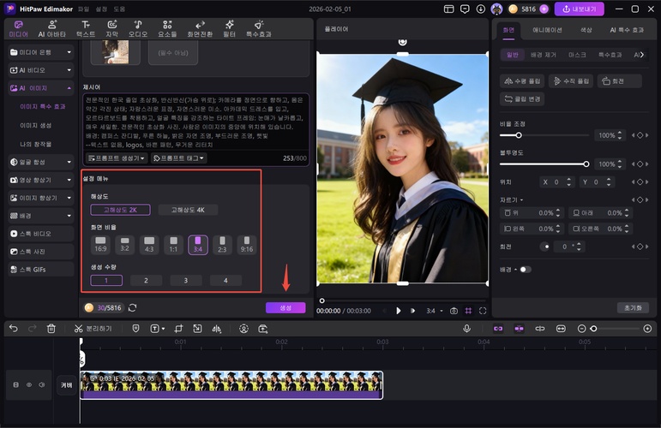Click the mirror flip icon in timeline toolbar
The image size is (661, 428).
216,329
